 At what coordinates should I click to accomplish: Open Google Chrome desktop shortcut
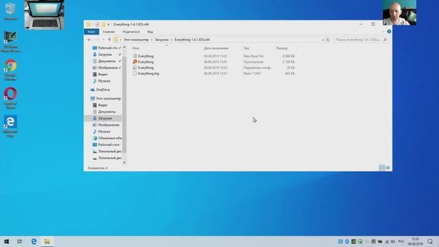tap(10, 70)
